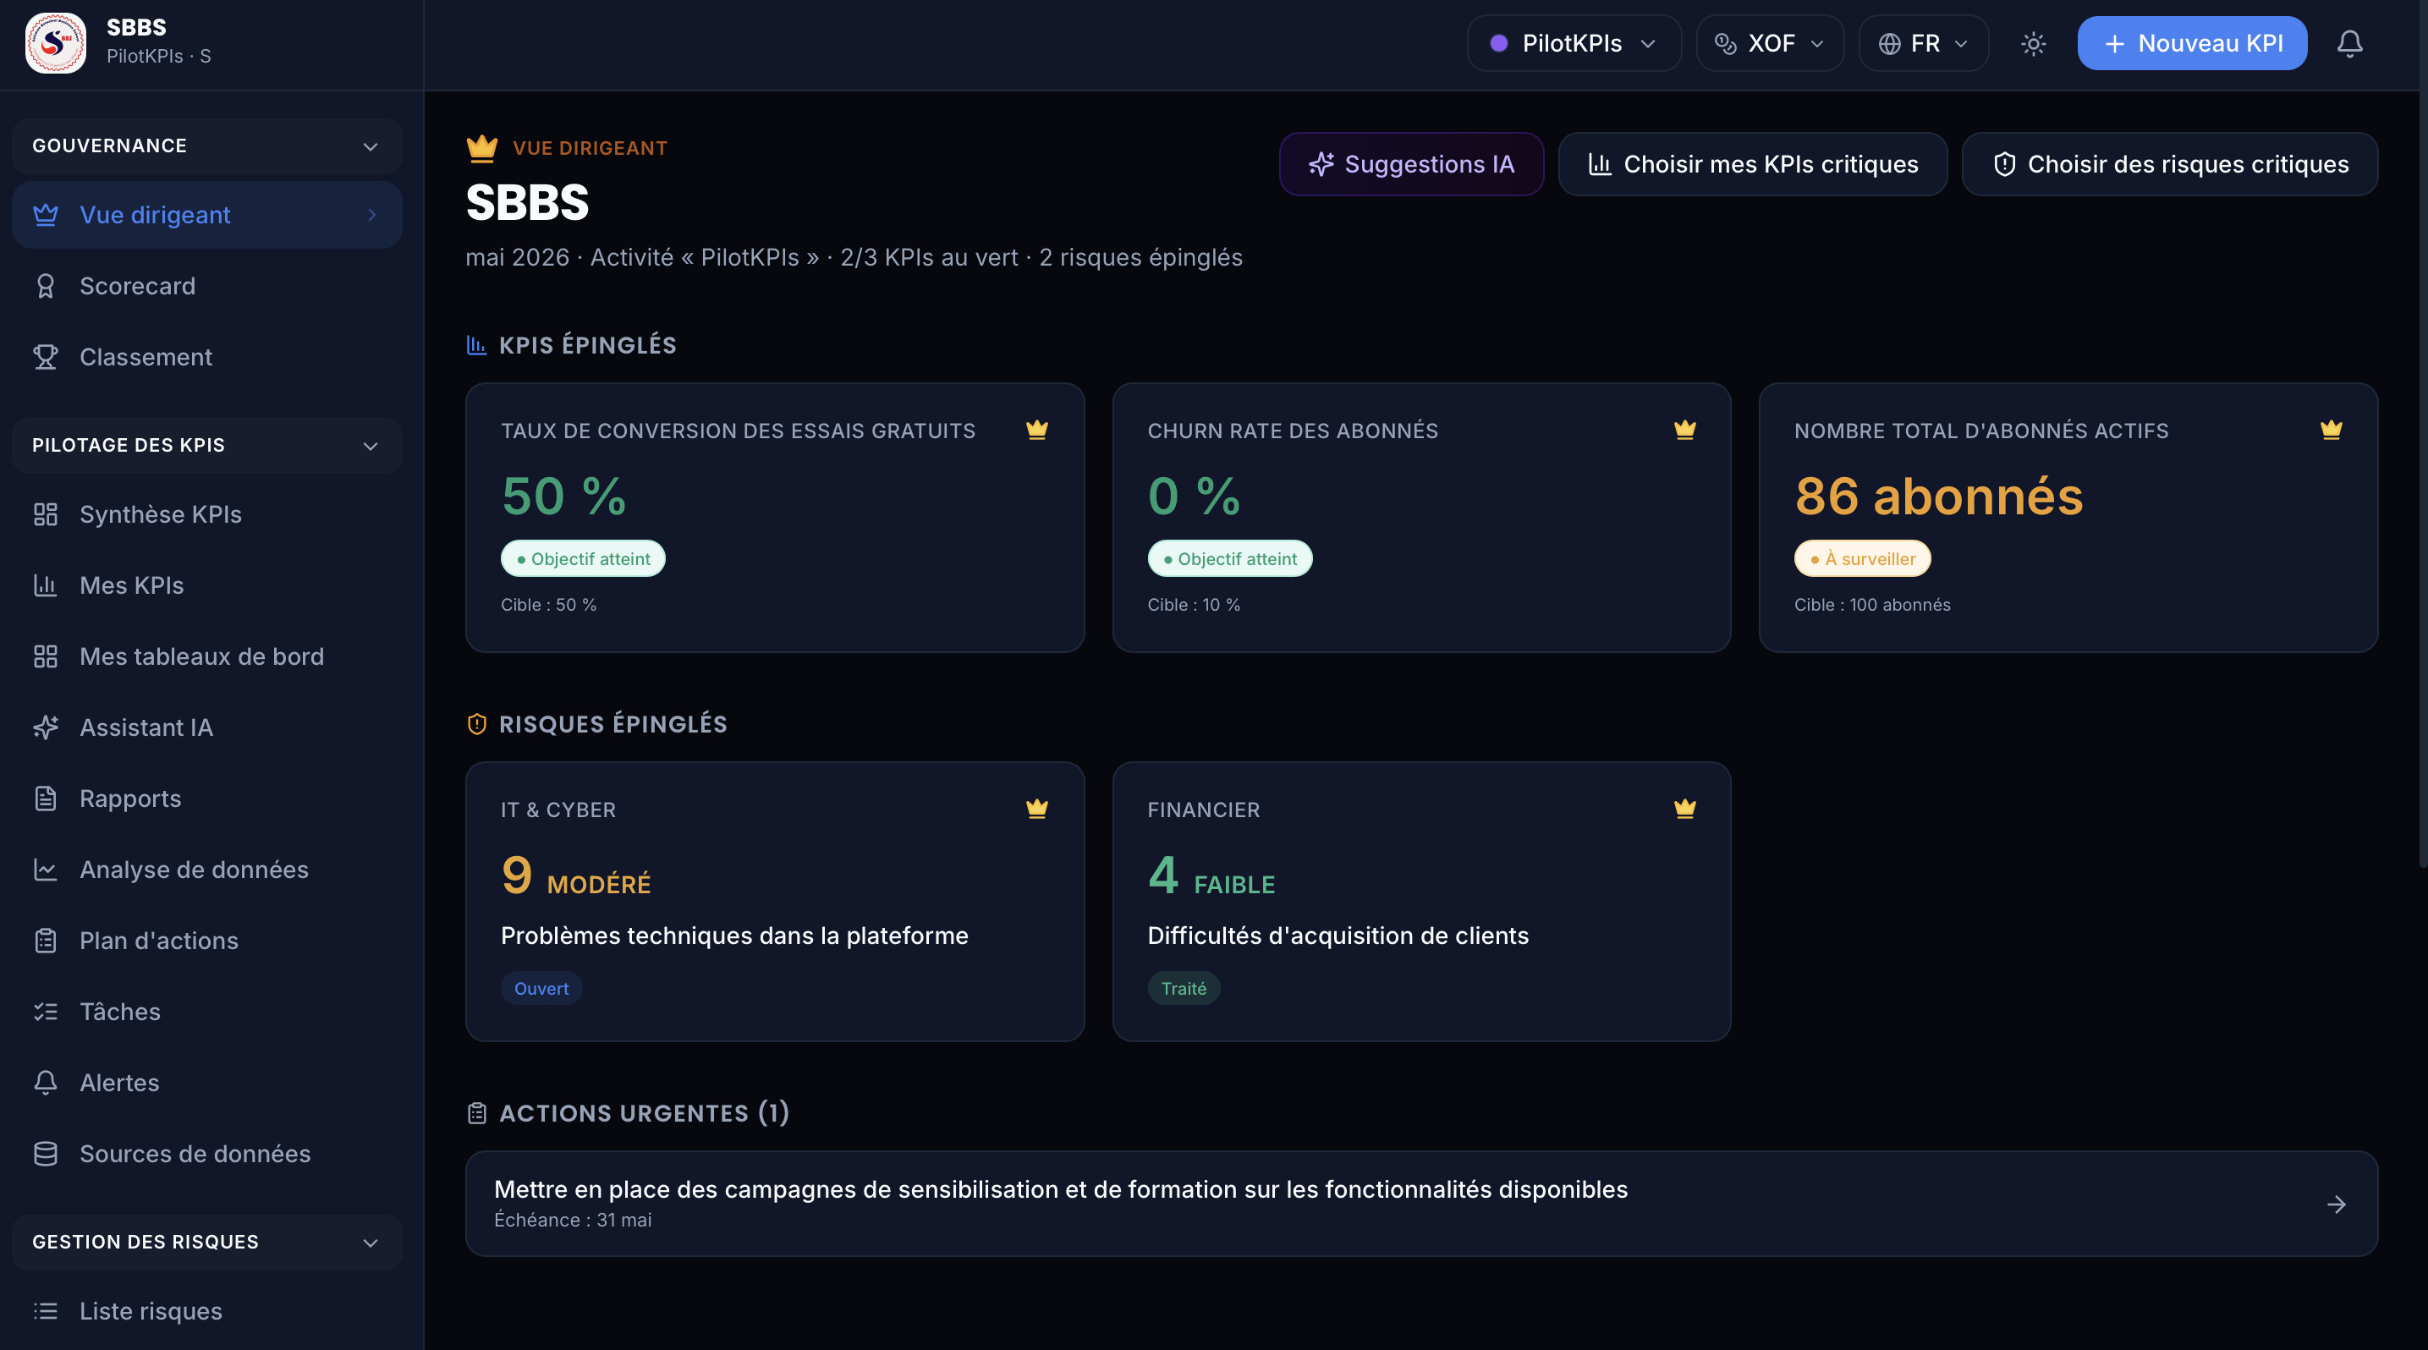Click Suggestions IA button
This screenshot has height=1350, width=2428.
coord(1411,164)
